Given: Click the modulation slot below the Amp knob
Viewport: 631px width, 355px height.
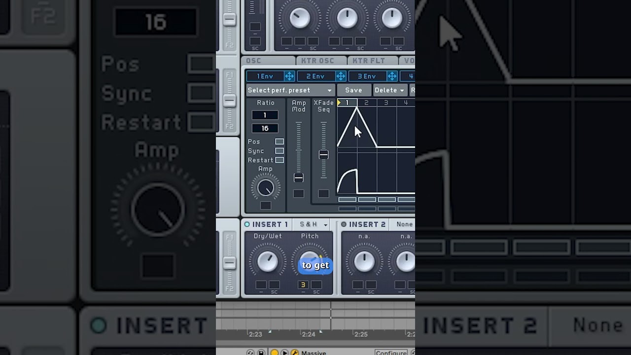Looking at the screenshot, I should pos(266,205).
